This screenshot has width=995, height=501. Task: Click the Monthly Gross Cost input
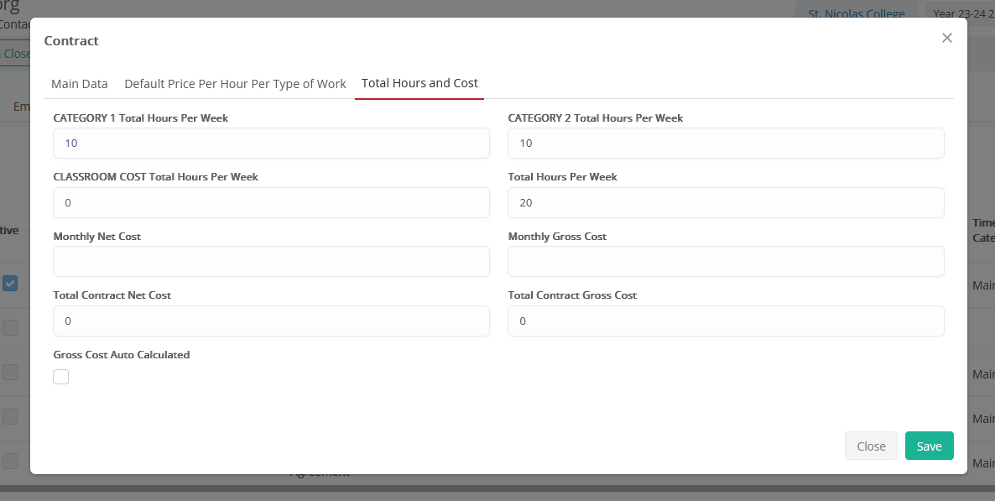726,262
